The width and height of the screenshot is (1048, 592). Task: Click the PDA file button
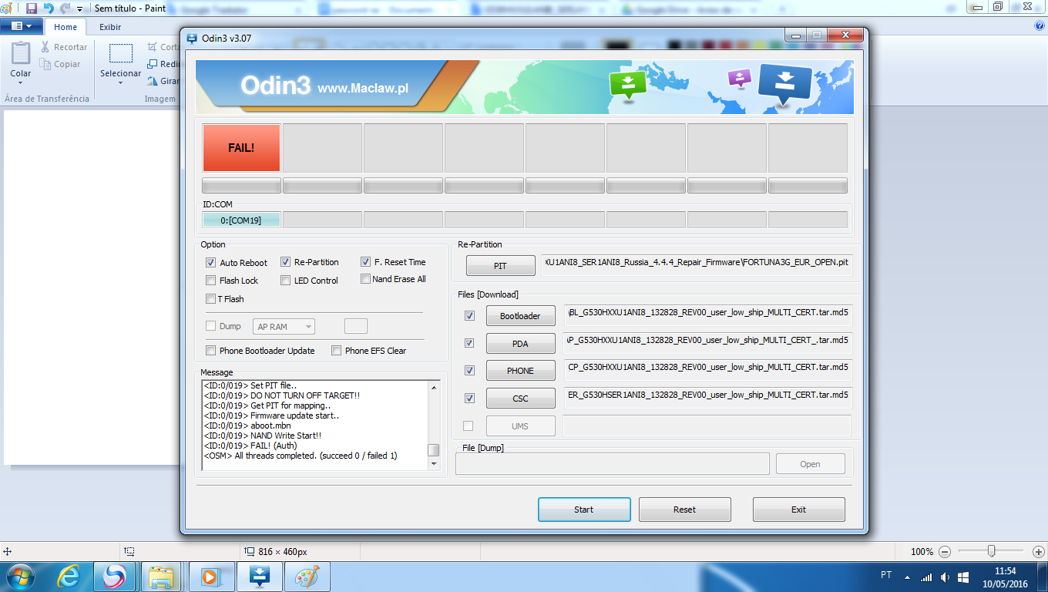520,344
